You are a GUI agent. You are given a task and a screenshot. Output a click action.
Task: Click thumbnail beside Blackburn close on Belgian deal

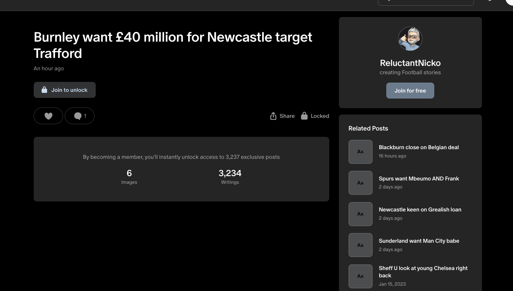[x=361, y=152]
